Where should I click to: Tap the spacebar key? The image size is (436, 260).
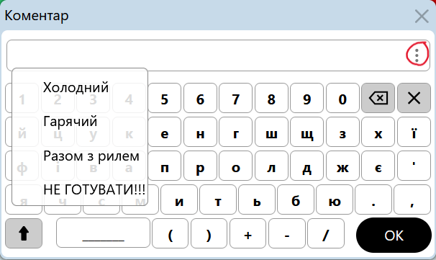point(103,233)
